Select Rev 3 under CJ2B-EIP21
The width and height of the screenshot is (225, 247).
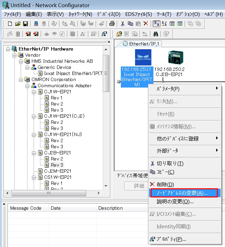click(x=57, y=165)
